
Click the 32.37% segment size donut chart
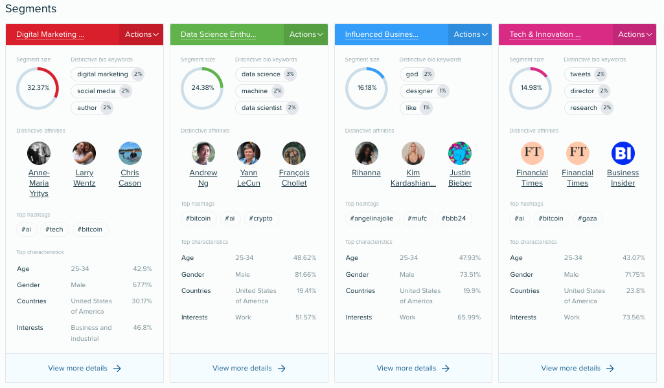coord(37,88)
